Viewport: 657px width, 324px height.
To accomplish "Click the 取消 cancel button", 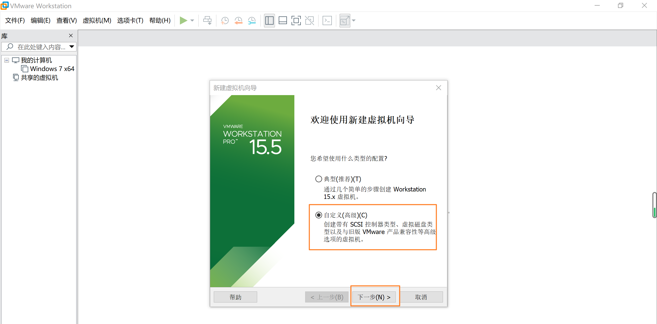I will tap(421, 297).
